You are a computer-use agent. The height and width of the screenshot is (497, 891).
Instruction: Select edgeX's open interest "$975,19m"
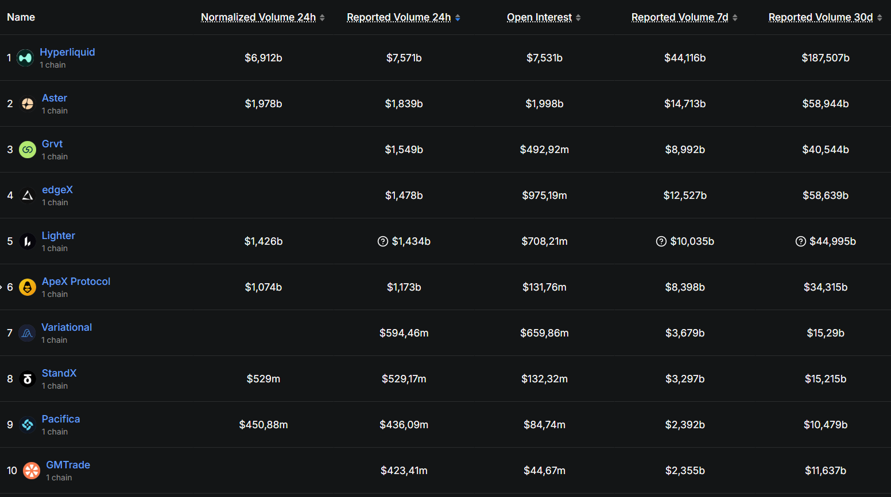point(545,195)
